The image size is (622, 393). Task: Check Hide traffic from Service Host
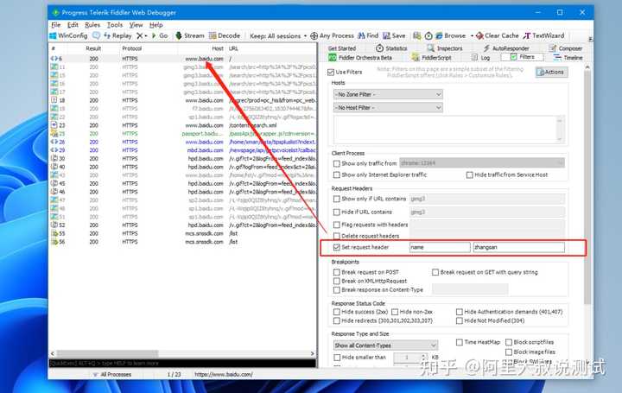tap(470, 174)
